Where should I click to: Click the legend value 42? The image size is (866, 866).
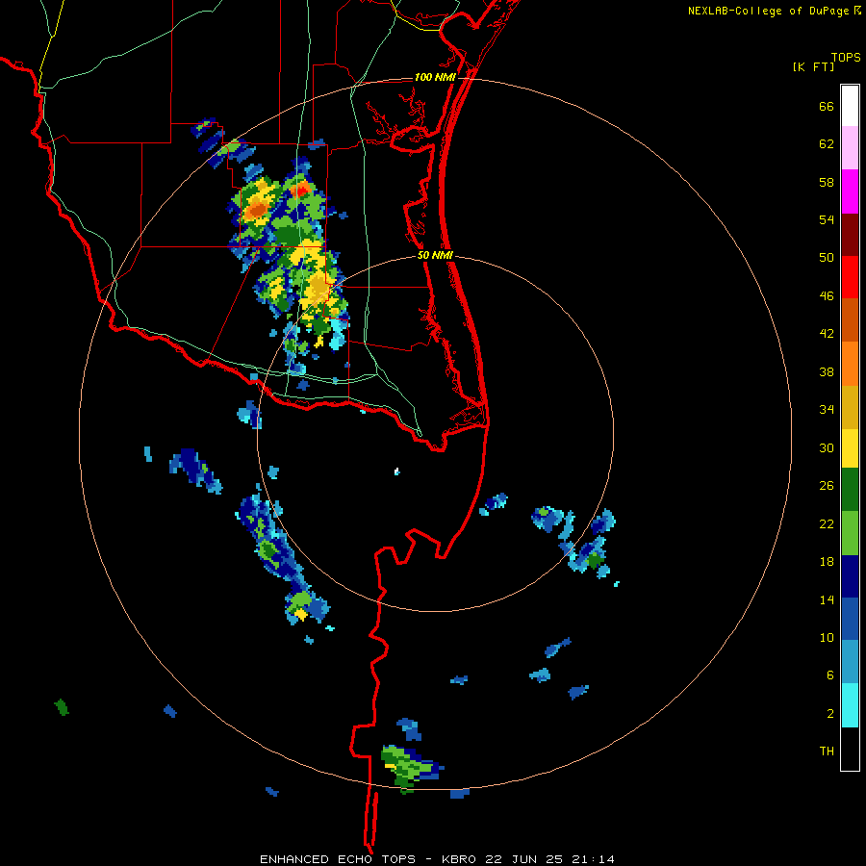827,334
